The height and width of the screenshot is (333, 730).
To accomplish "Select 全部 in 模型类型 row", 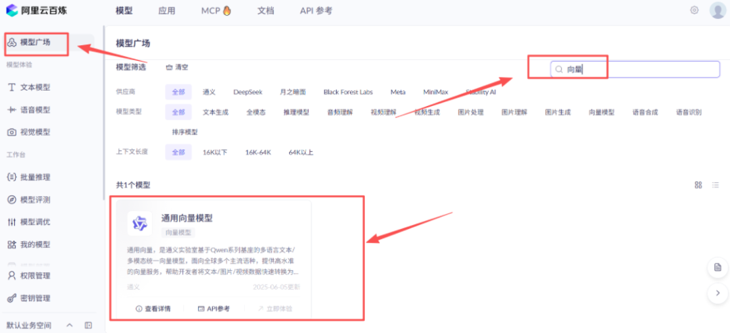I will 178,112.
